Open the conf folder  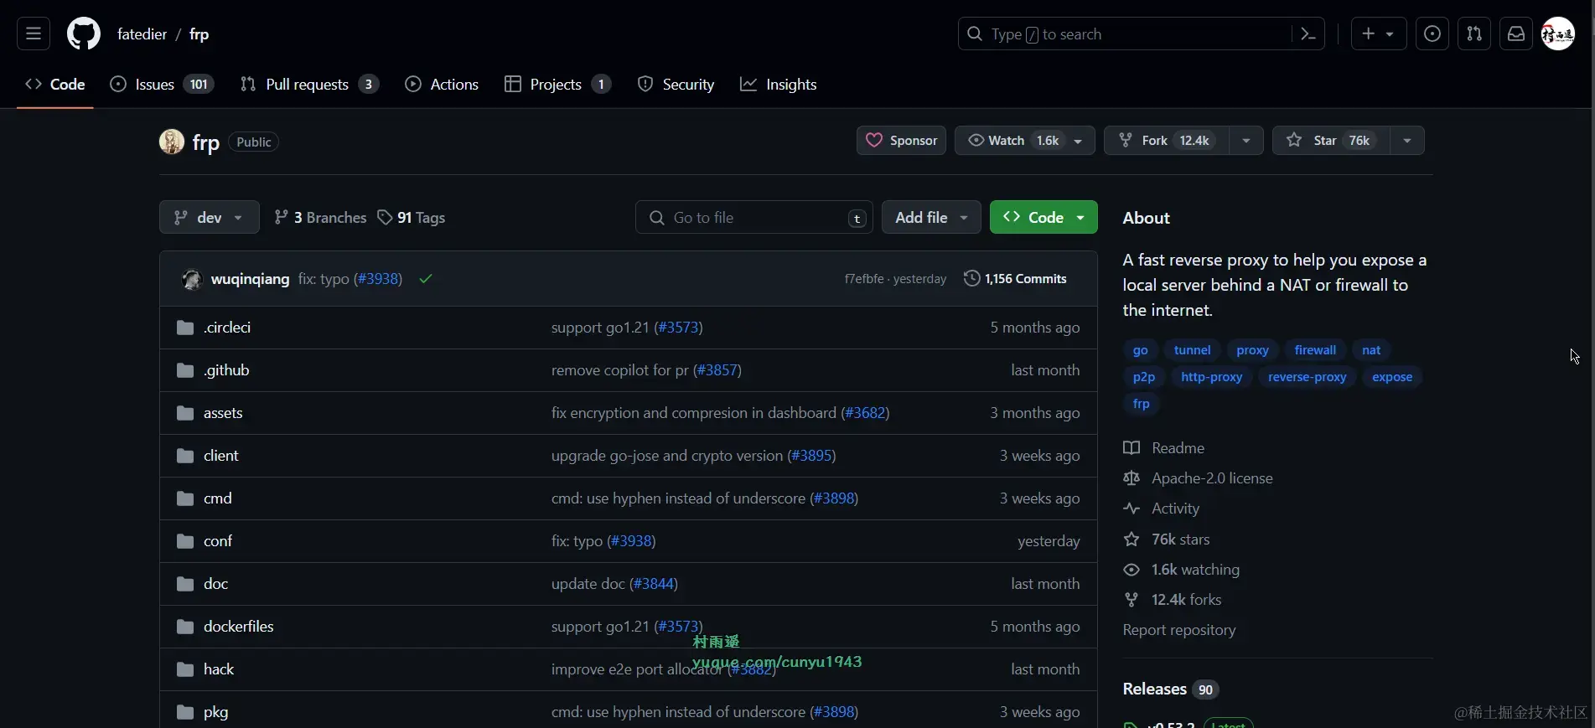pyautogui.click(x=218, y=541)
